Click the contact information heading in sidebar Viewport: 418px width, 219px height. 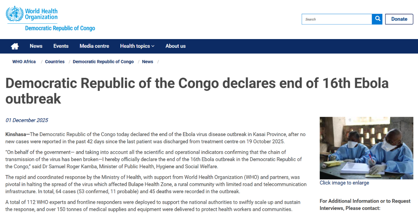[x=365, y=204]
